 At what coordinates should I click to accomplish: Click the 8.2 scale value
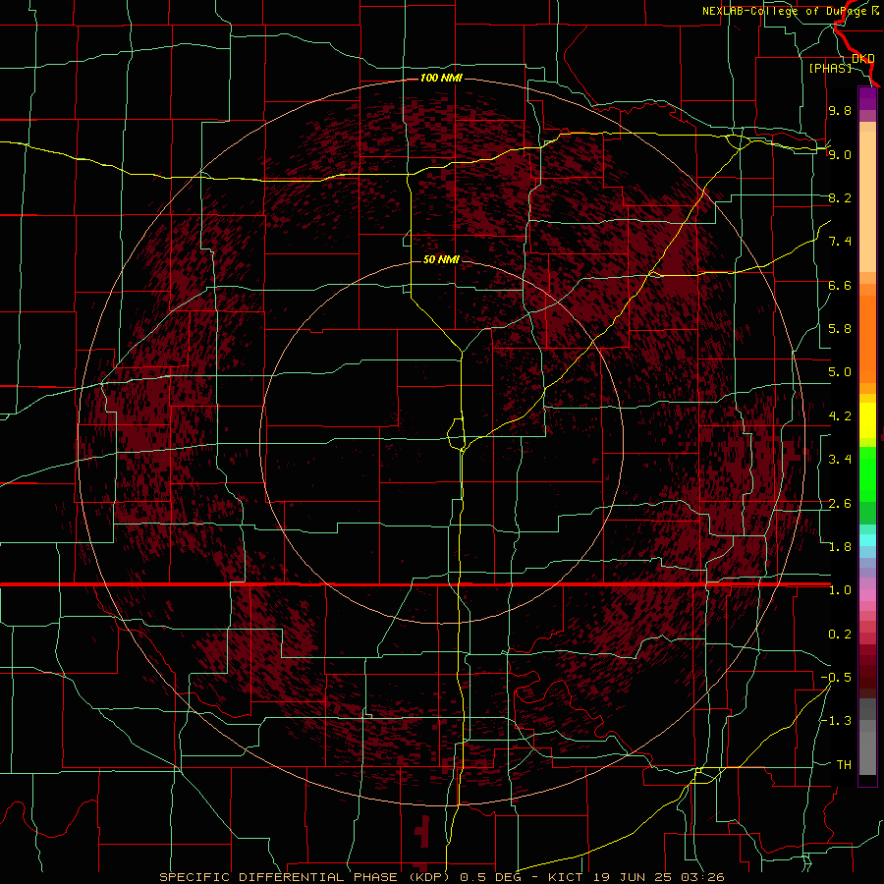(840, 197)
